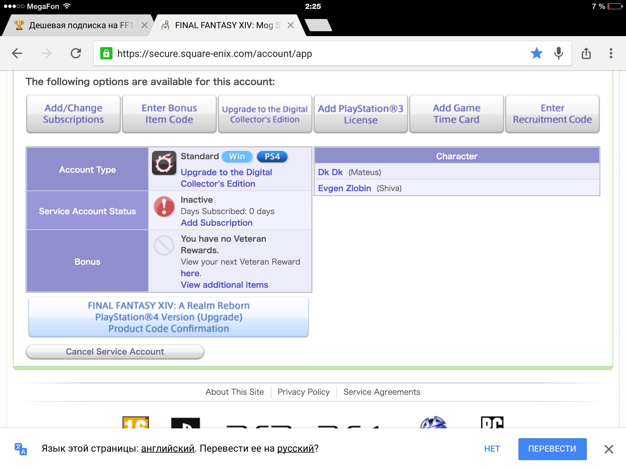The image size is (626, 470).
Task: Open character Evgen Zlobin link
Action: 344,188
